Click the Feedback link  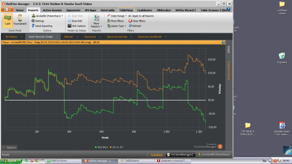pyautogui.click(x=156, y=155)
